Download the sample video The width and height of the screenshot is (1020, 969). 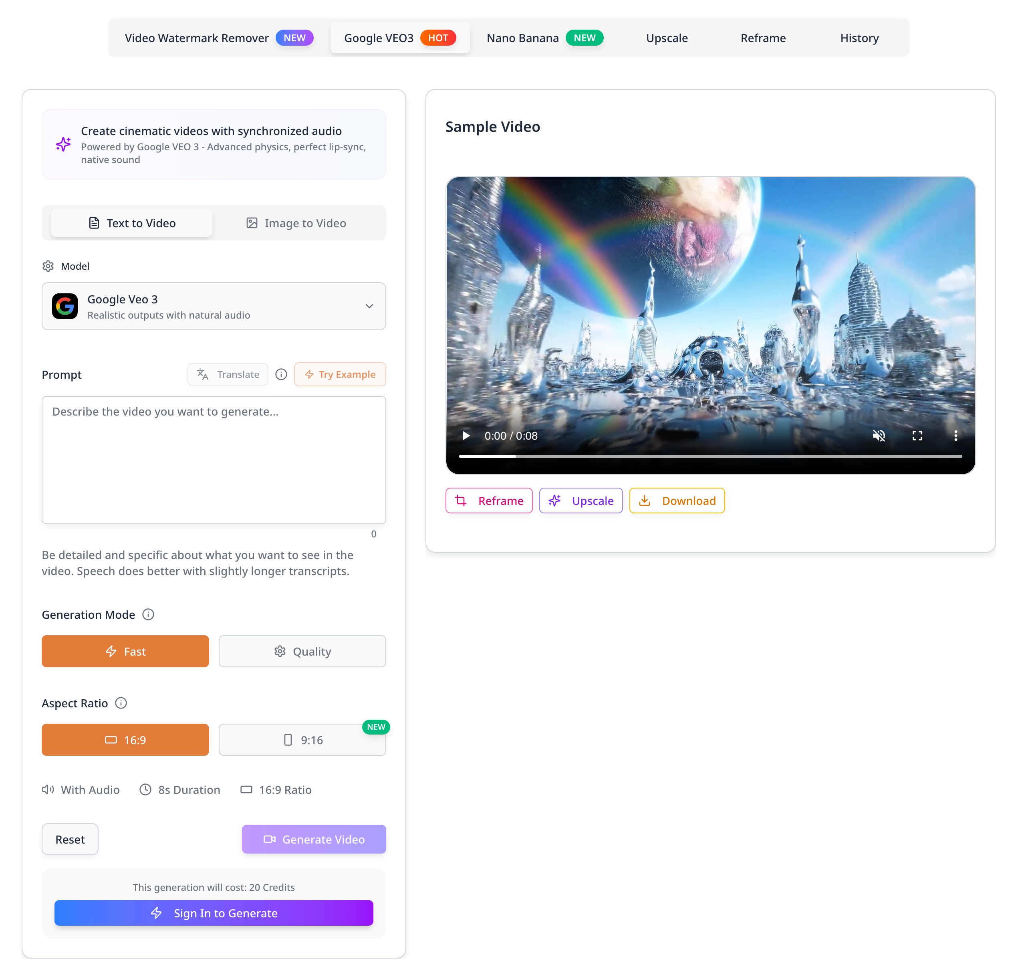(677, 501)
